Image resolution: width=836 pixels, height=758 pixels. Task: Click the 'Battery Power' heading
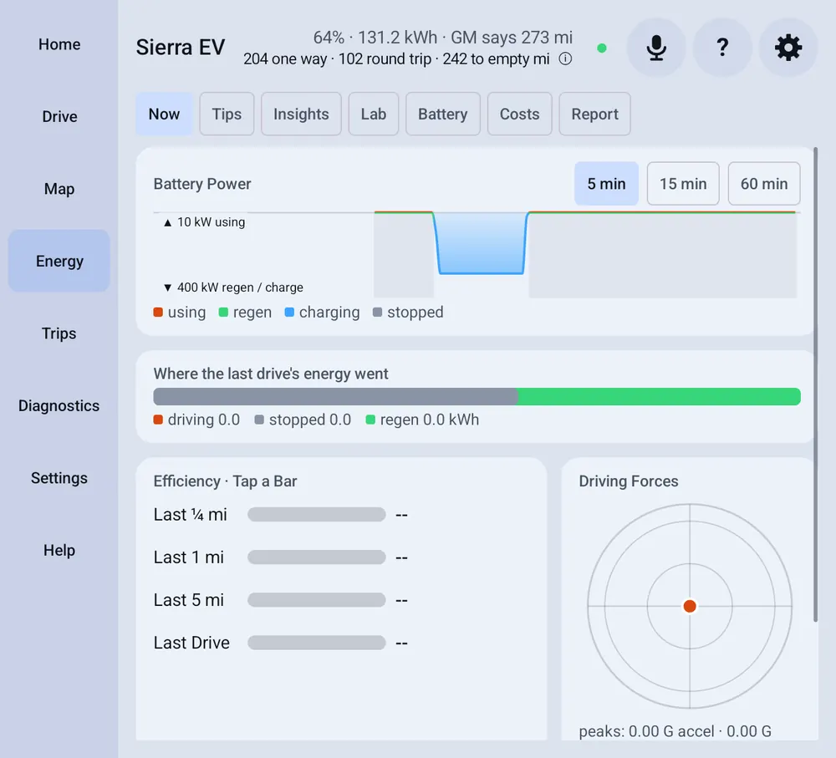(202, 184)
